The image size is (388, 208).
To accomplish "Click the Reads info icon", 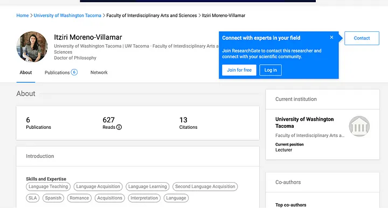I will 119,127.
